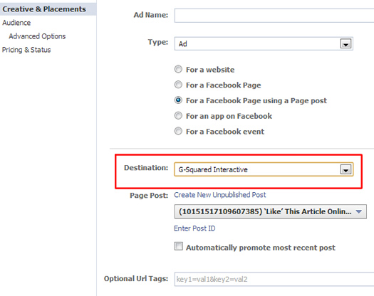This screenshot has height=296, width=374.
Task: Navigate to Pricing & Status
Action: [x=26, y=50]
